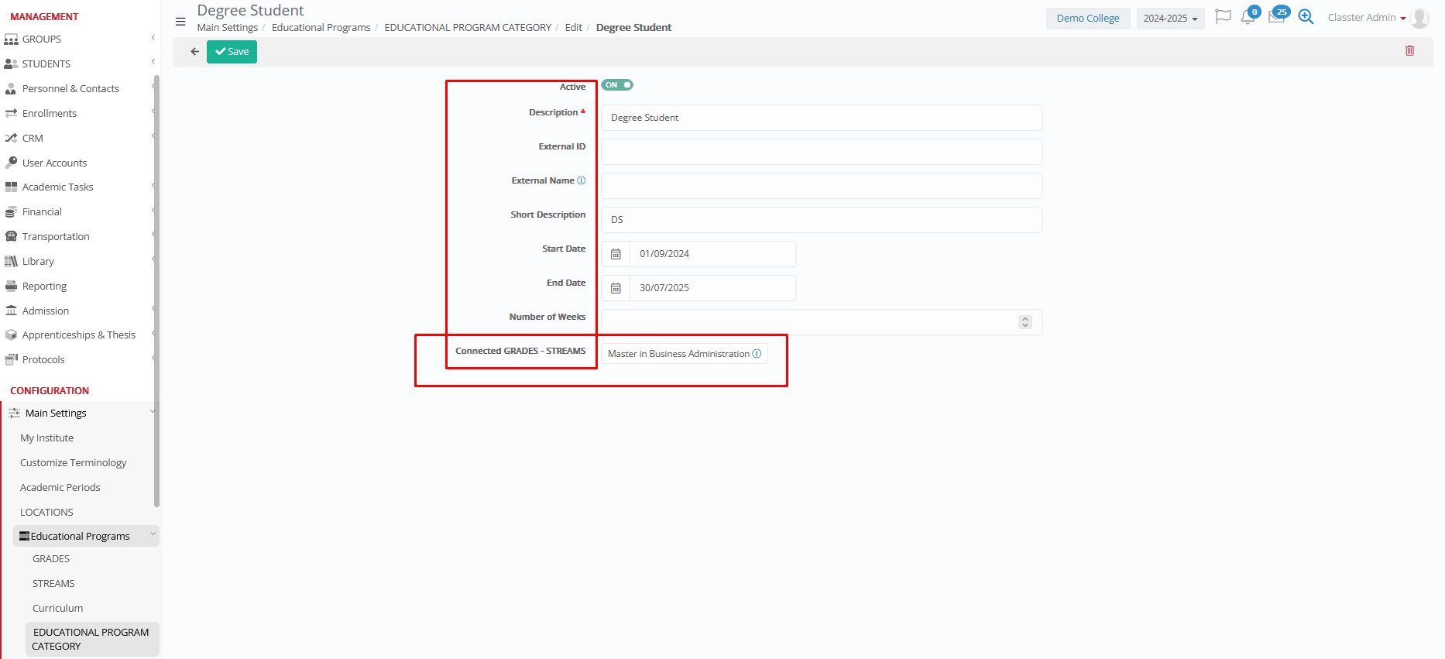Click the red trash delete icon

tap(1409, 51)
